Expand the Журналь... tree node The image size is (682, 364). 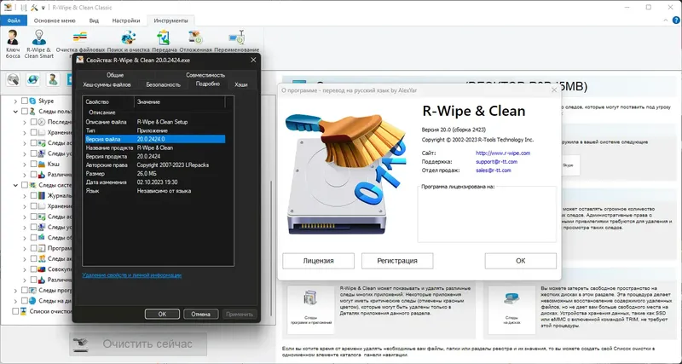point(25,196)
